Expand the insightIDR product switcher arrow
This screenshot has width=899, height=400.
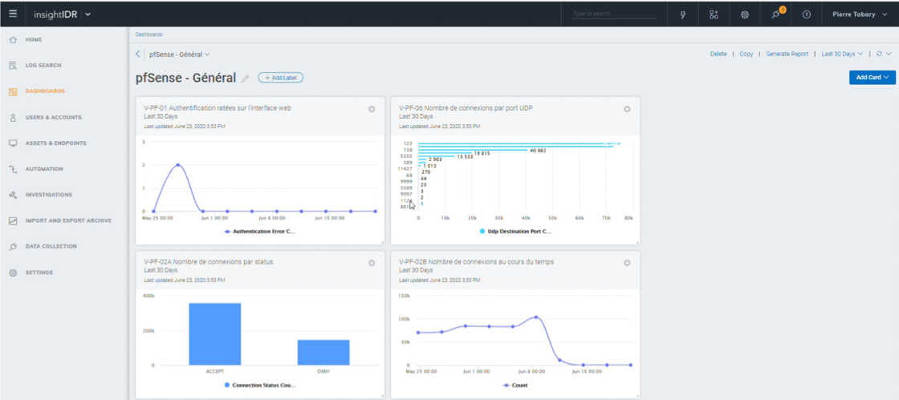[87, 14]
